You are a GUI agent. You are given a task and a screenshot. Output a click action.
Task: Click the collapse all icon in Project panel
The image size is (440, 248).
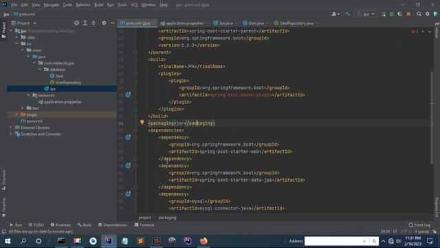pos(93,23)
